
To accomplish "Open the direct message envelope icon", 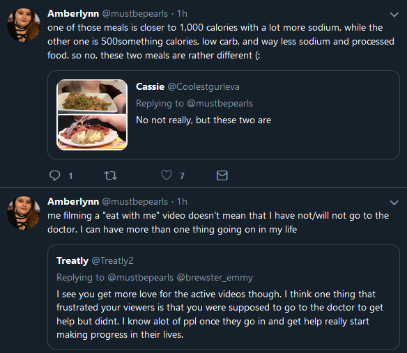I will point(222,175).
